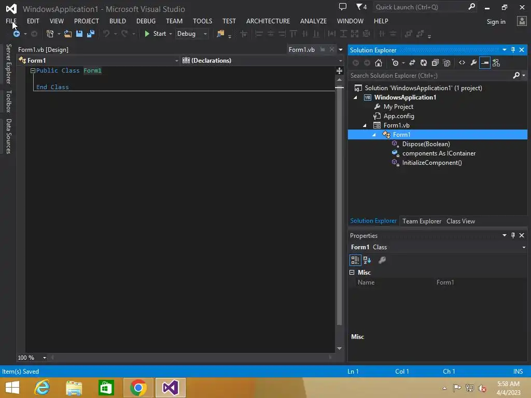Open the TOOLS menu

pyautogui.click(x=203, y=21)
